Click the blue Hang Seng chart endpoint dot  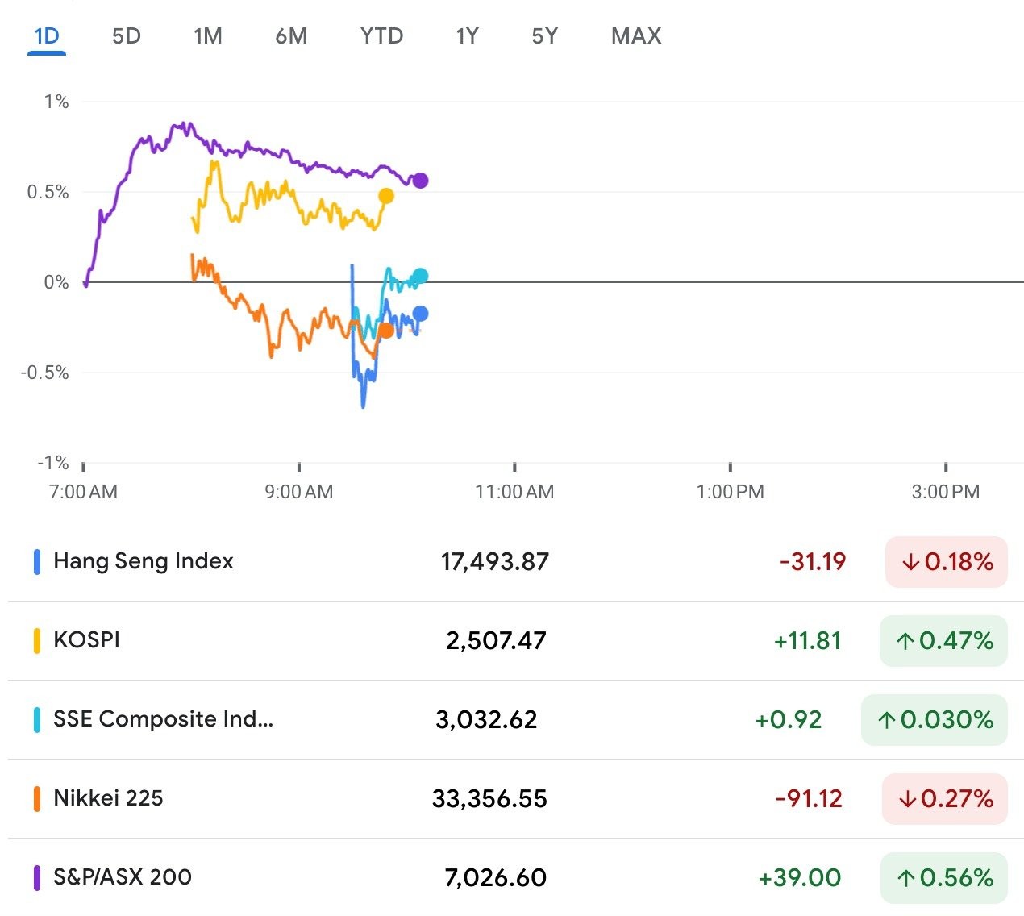pos(420,314)
